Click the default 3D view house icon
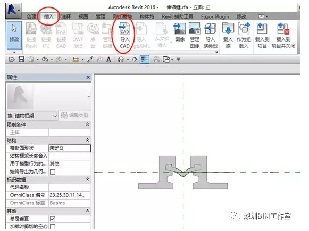Image resolution: width=309 pixels, height=231 pixels. pos(121,60)
